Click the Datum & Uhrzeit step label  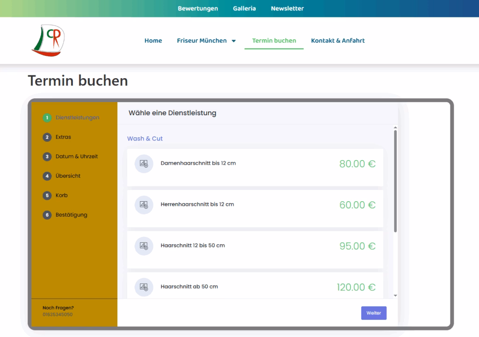[77, 157]
